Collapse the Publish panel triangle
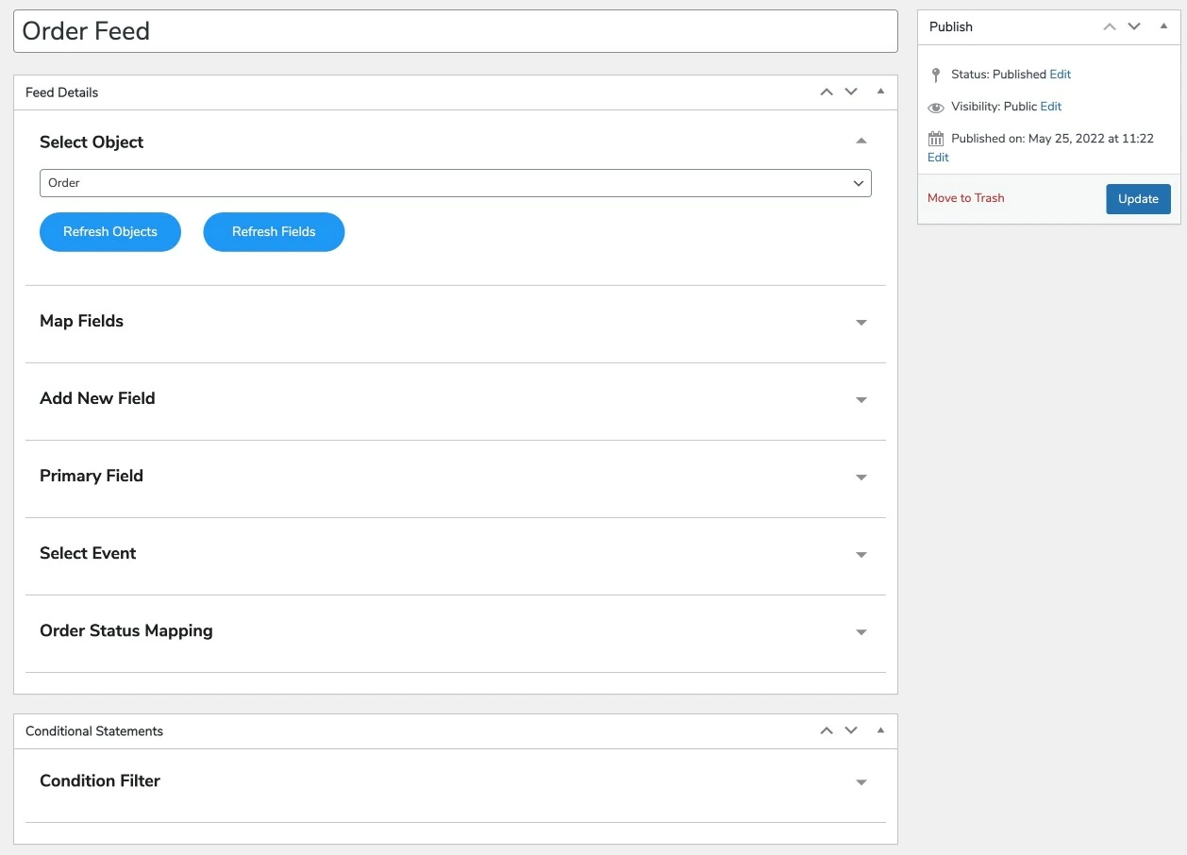This screenshot has width=1187, height=855. (1163, 26)
